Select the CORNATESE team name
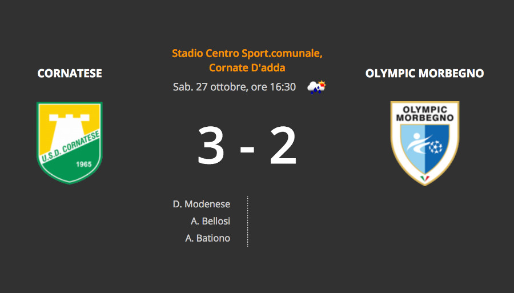Screen dimensions: 514x293 point(70,74)
